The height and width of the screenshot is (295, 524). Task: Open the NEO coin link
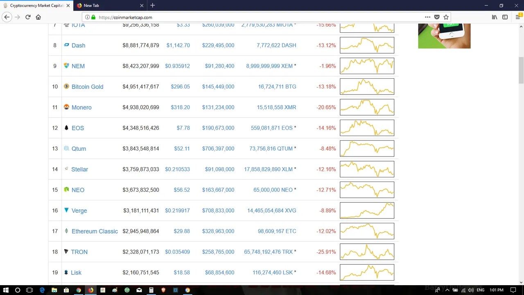pos(78,190)
